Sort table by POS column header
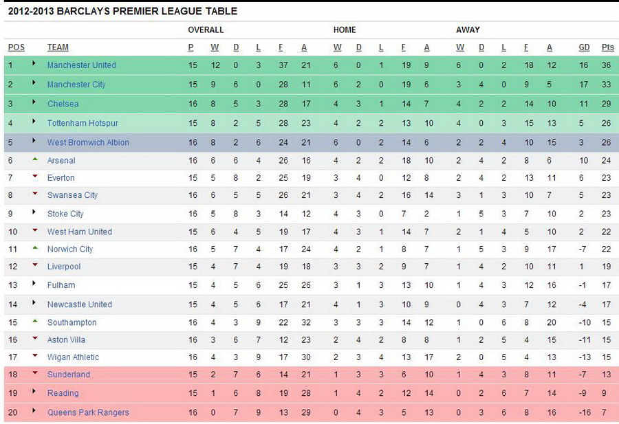Viewport: 619px width, 424px height. pyautogui.click(x=17, y=47)
